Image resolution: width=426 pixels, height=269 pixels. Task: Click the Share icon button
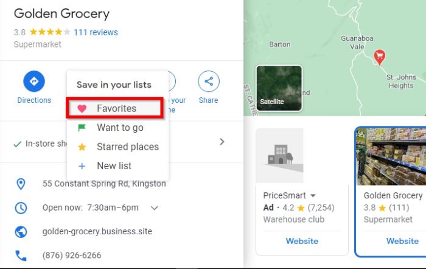[x=208, y=81]
